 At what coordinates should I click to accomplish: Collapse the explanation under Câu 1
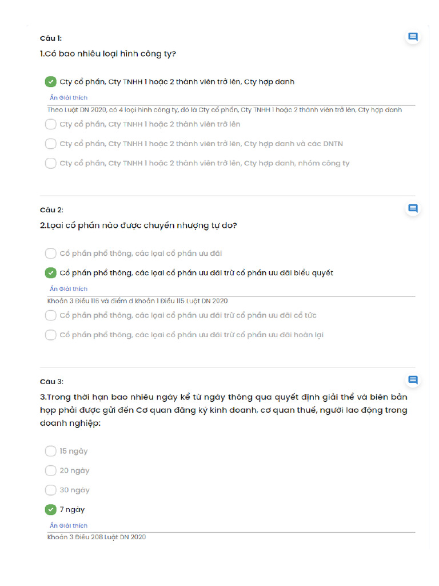point(69,98)
